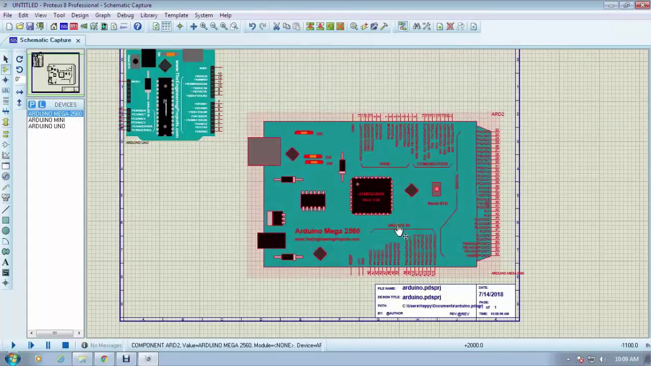Open the Library menu
Screen dimensions: 651x366
point(149,15)
